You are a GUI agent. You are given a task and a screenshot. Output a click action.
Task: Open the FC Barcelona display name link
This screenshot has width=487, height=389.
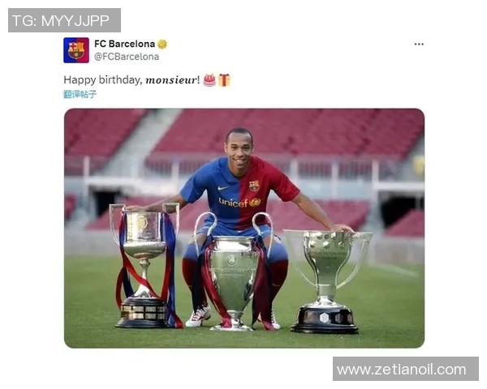click(124, 44)
